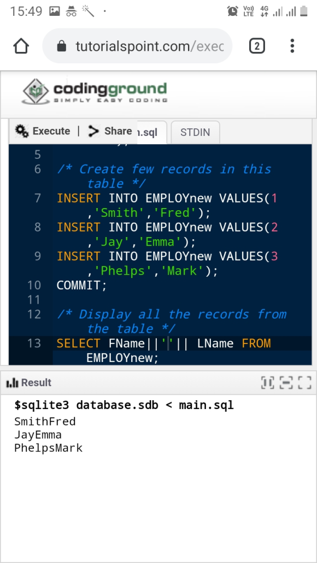Click the vertical split layout icon
The image size is (317, 563).
click(x=267, y=383)
